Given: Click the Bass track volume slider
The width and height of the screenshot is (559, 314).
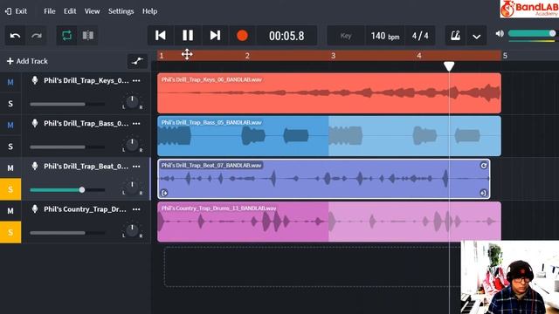Looking at the screenshot, I should pyautogui.click(x=67, y=147).
